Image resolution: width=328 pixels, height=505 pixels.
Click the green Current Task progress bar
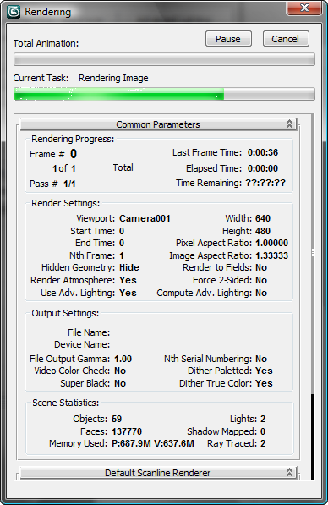coord(164,94)
